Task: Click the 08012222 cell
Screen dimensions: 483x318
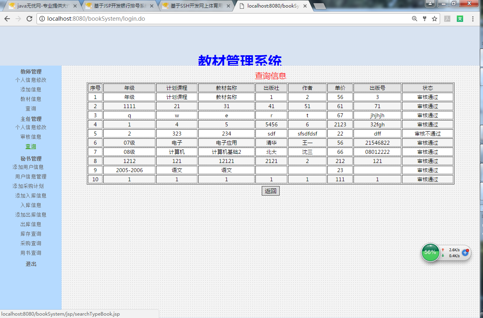Action: pyautogui.click(x=377, y=152)
